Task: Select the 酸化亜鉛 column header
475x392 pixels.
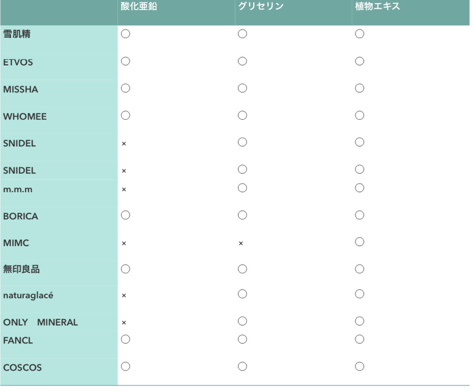Action: (139, 7)
